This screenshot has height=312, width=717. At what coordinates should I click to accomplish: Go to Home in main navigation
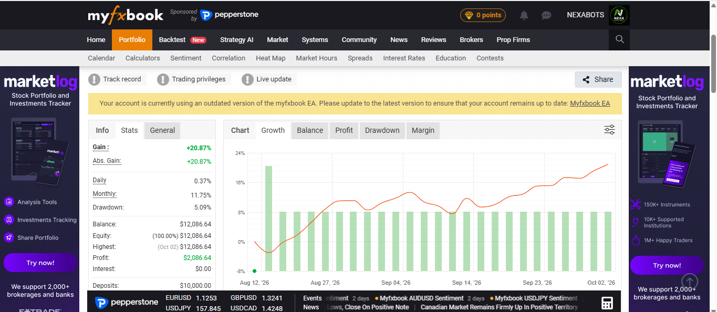[96, 39]
